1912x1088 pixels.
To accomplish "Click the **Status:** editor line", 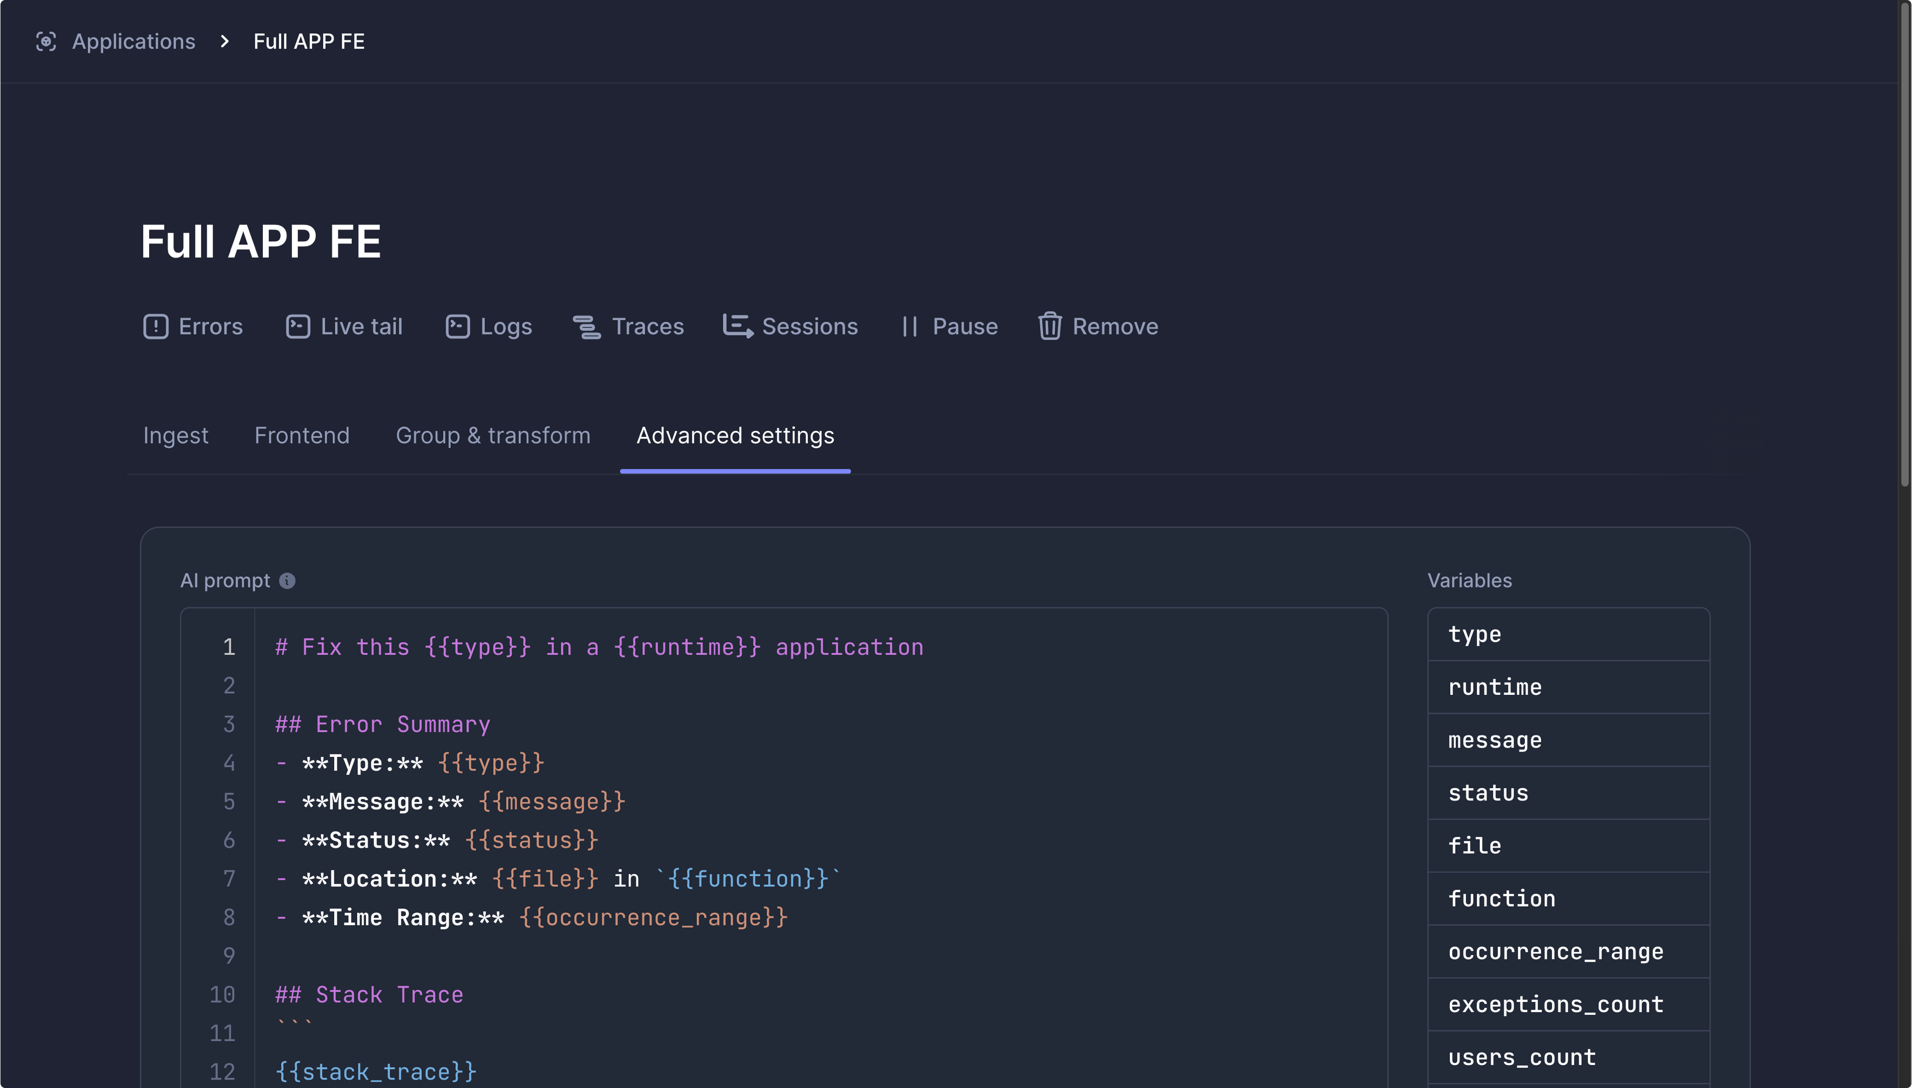I will point(437,840).
